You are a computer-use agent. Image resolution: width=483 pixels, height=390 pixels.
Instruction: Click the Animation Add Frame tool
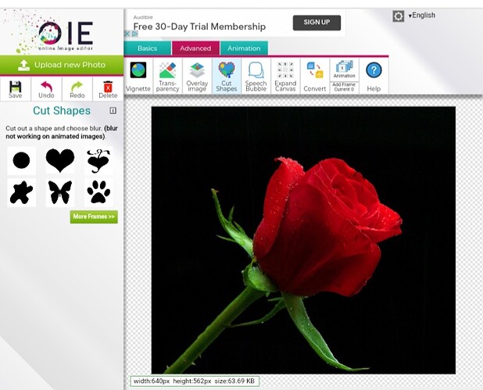[x=344, y=76]
